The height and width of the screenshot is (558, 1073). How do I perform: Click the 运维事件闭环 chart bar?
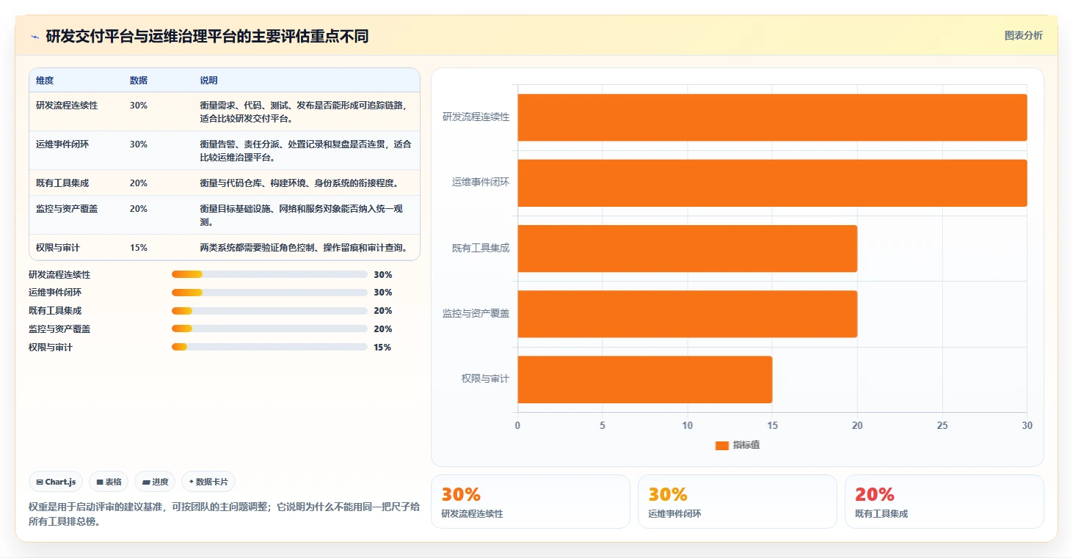coord(772,183)
